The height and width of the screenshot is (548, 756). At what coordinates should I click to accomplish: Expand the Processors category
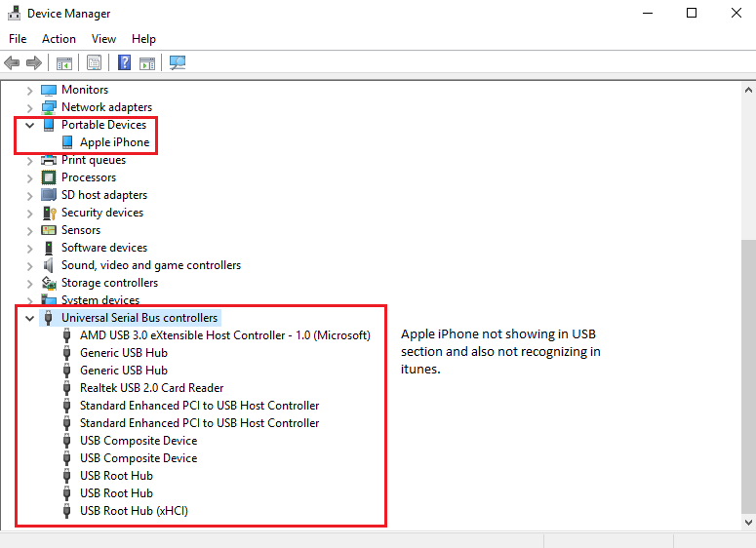tap(29, 177)
